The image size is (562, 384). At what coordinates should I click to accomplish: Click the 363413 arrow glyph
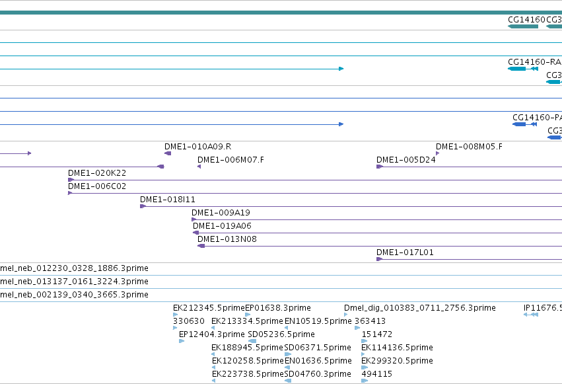click(x=357, y=328)
